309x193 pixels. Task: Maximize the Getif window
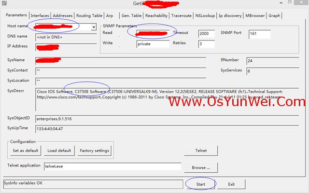[290, 2]
